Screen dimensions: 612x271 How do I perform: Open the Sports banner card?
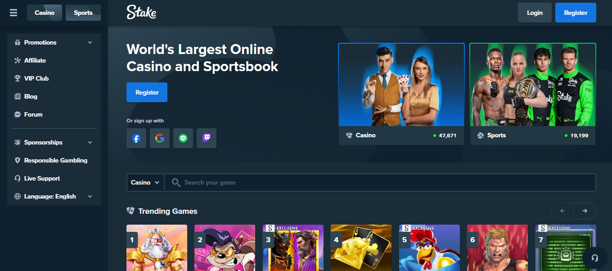coord(533,94)
